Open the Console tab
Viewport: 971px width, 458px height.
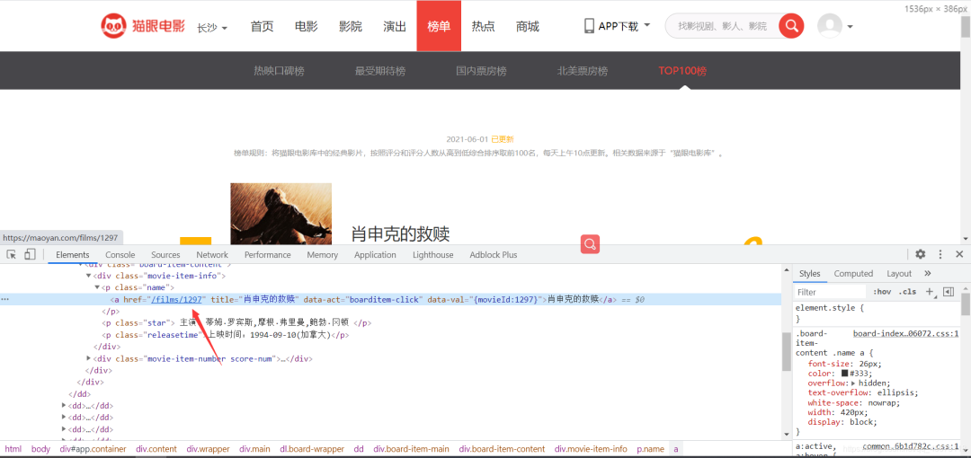[120, 255]
